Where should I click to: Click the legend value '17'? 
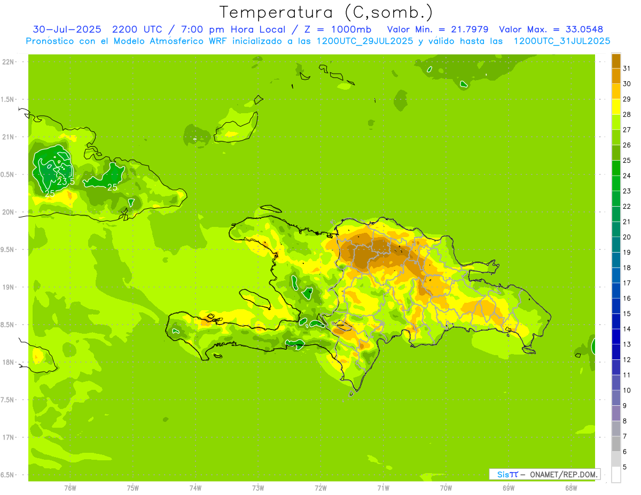pos(627,283)
